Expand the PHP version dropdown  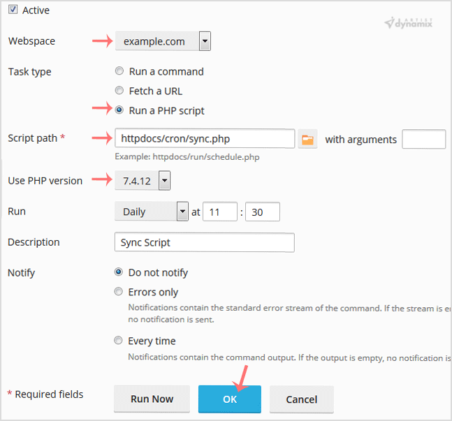point(143,181)
